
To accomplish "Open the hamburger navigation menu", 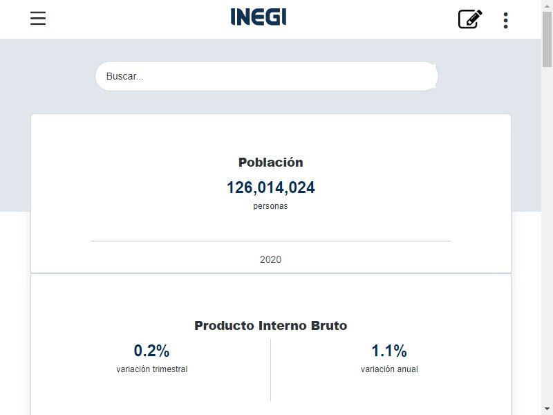I will click(x=38, y=19).
